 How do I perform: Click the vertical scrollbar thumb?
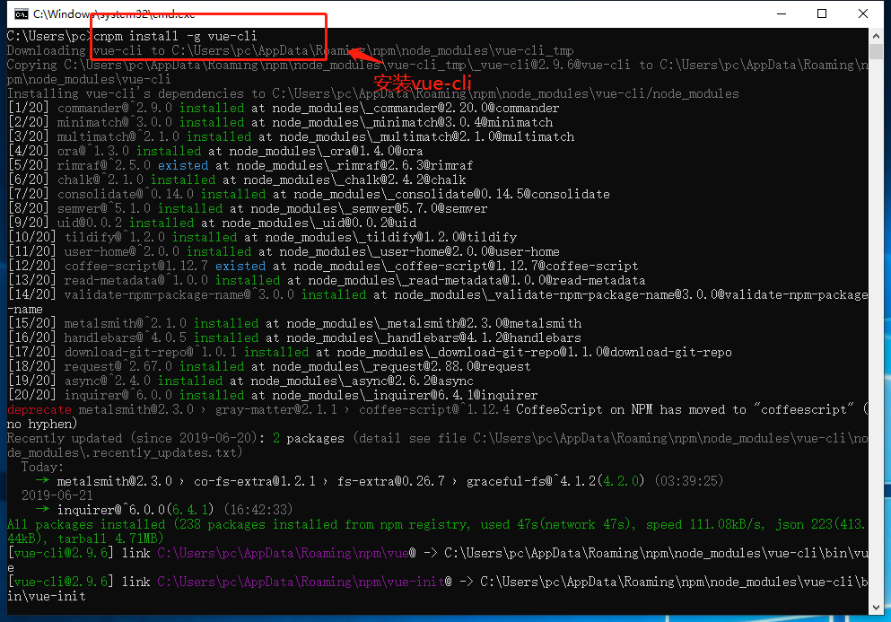click(876, 51)
